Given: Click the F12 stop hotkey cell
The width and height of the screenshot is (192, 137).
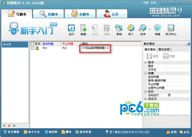Looking at the screenshot, I should pyautogui.click(x=65, y=48).
